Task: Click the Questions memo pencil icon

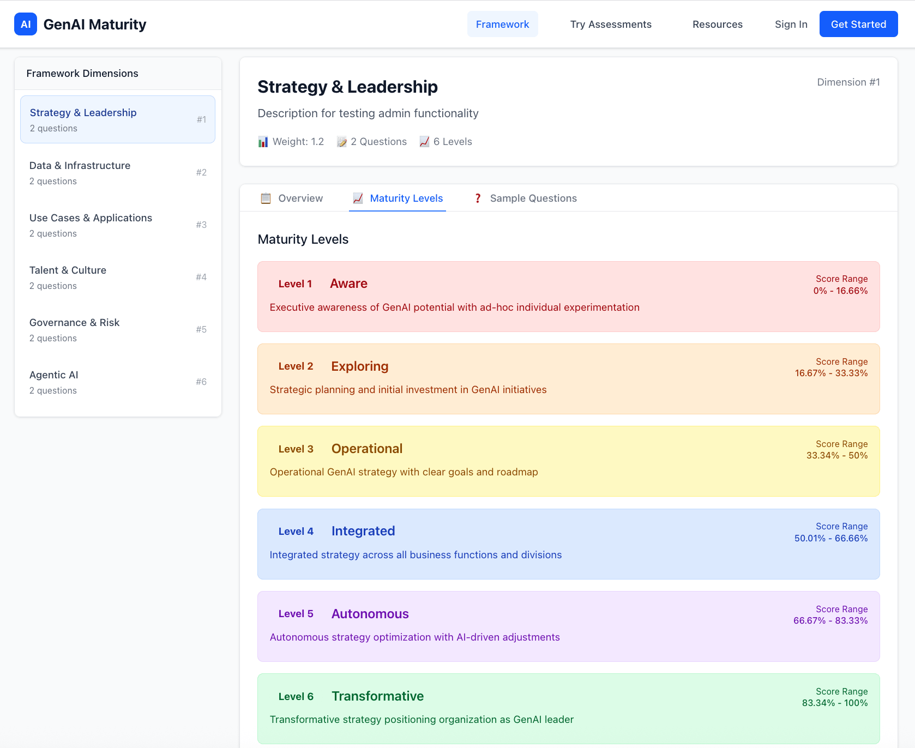Action: point(341,142)
